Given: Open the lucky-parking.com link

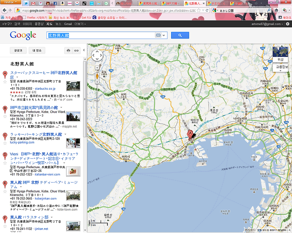Looking at the screenshot, I should point(22,142).
